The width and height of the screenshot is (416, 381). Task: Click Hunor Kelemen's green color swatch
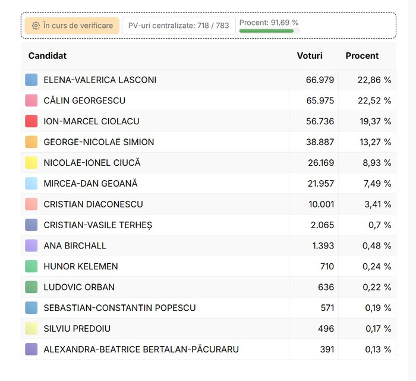(31, 266)
